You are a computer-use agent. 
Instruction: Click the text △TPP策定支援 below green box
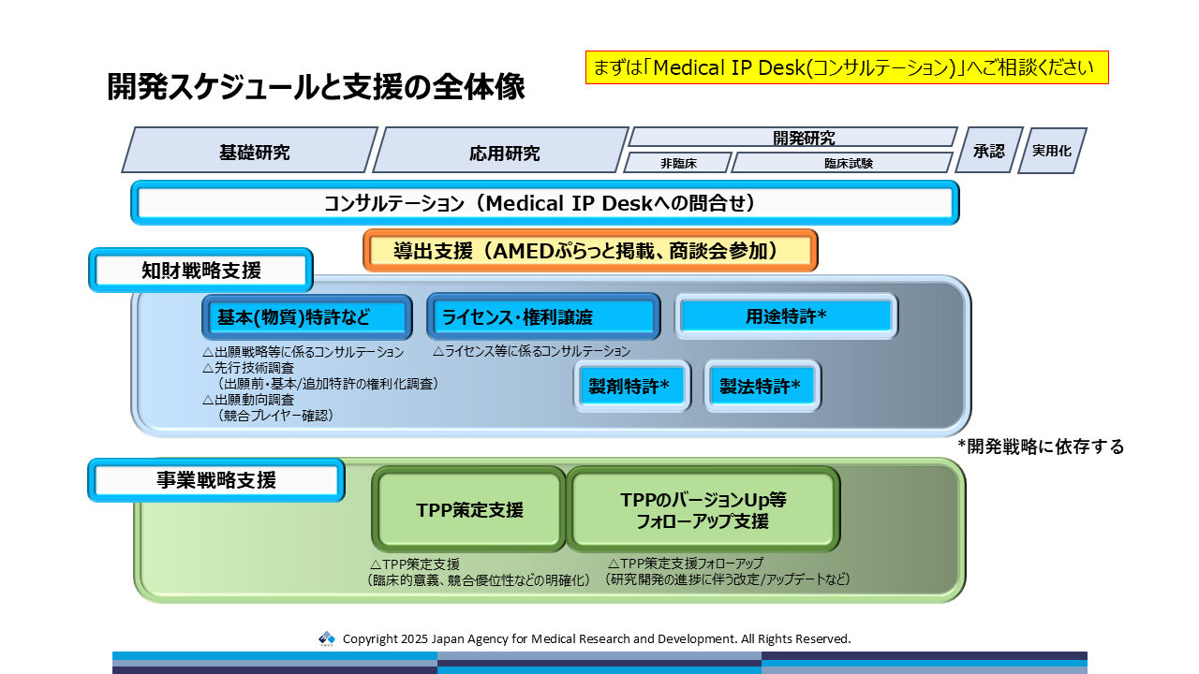click(x=415, y=564)
